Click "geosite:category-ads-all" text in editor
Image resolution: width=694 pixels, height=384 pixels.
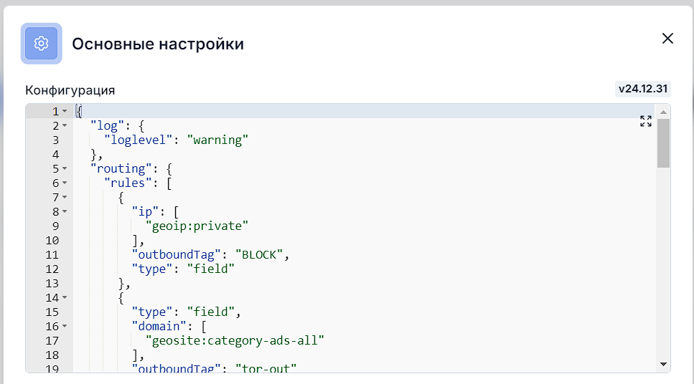coord(235,341)
